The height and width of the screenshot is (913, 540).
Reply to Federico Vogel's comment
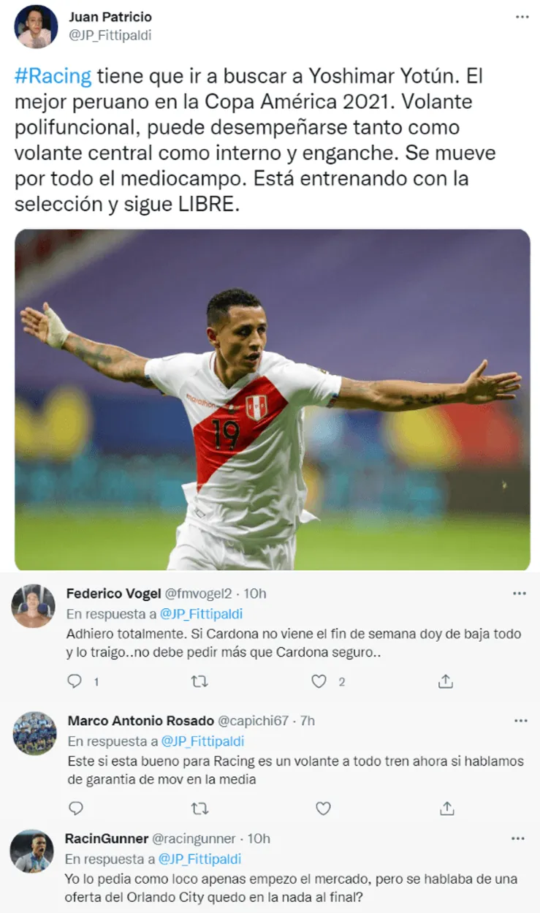(x=75, y=681)
